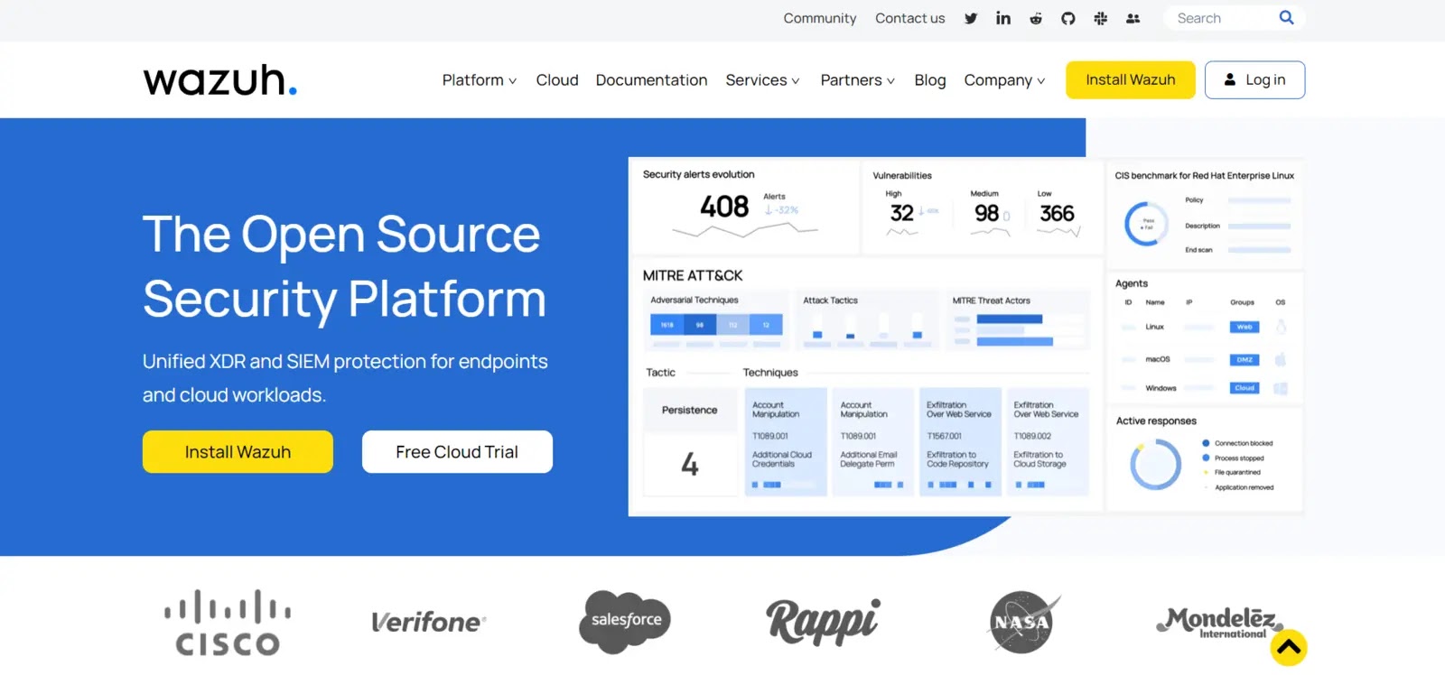Click Install Wazuh in the navigation bar

point(1131,79)
